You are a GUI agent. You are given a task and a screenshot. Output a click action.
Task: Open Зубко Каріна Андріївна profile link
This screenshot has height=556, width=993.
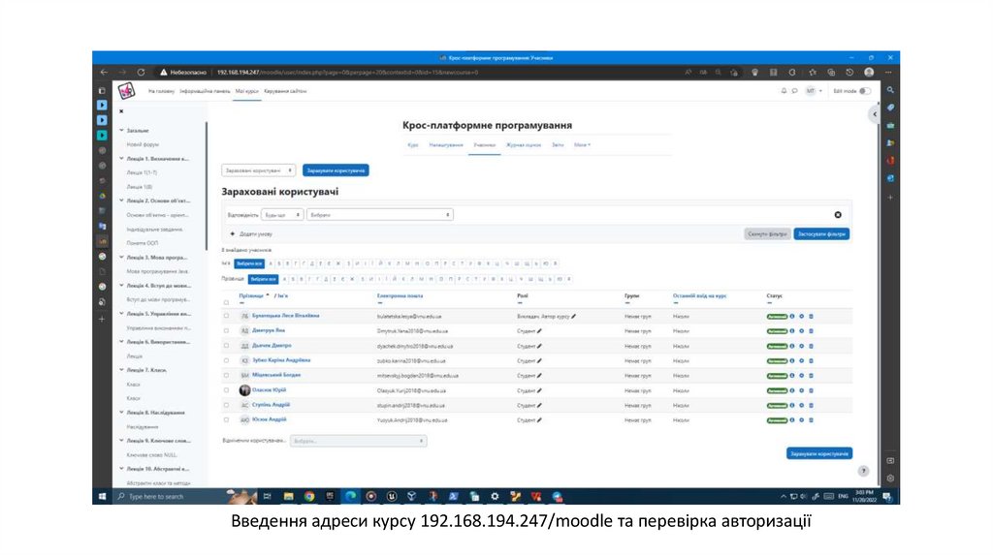(281, 360)
